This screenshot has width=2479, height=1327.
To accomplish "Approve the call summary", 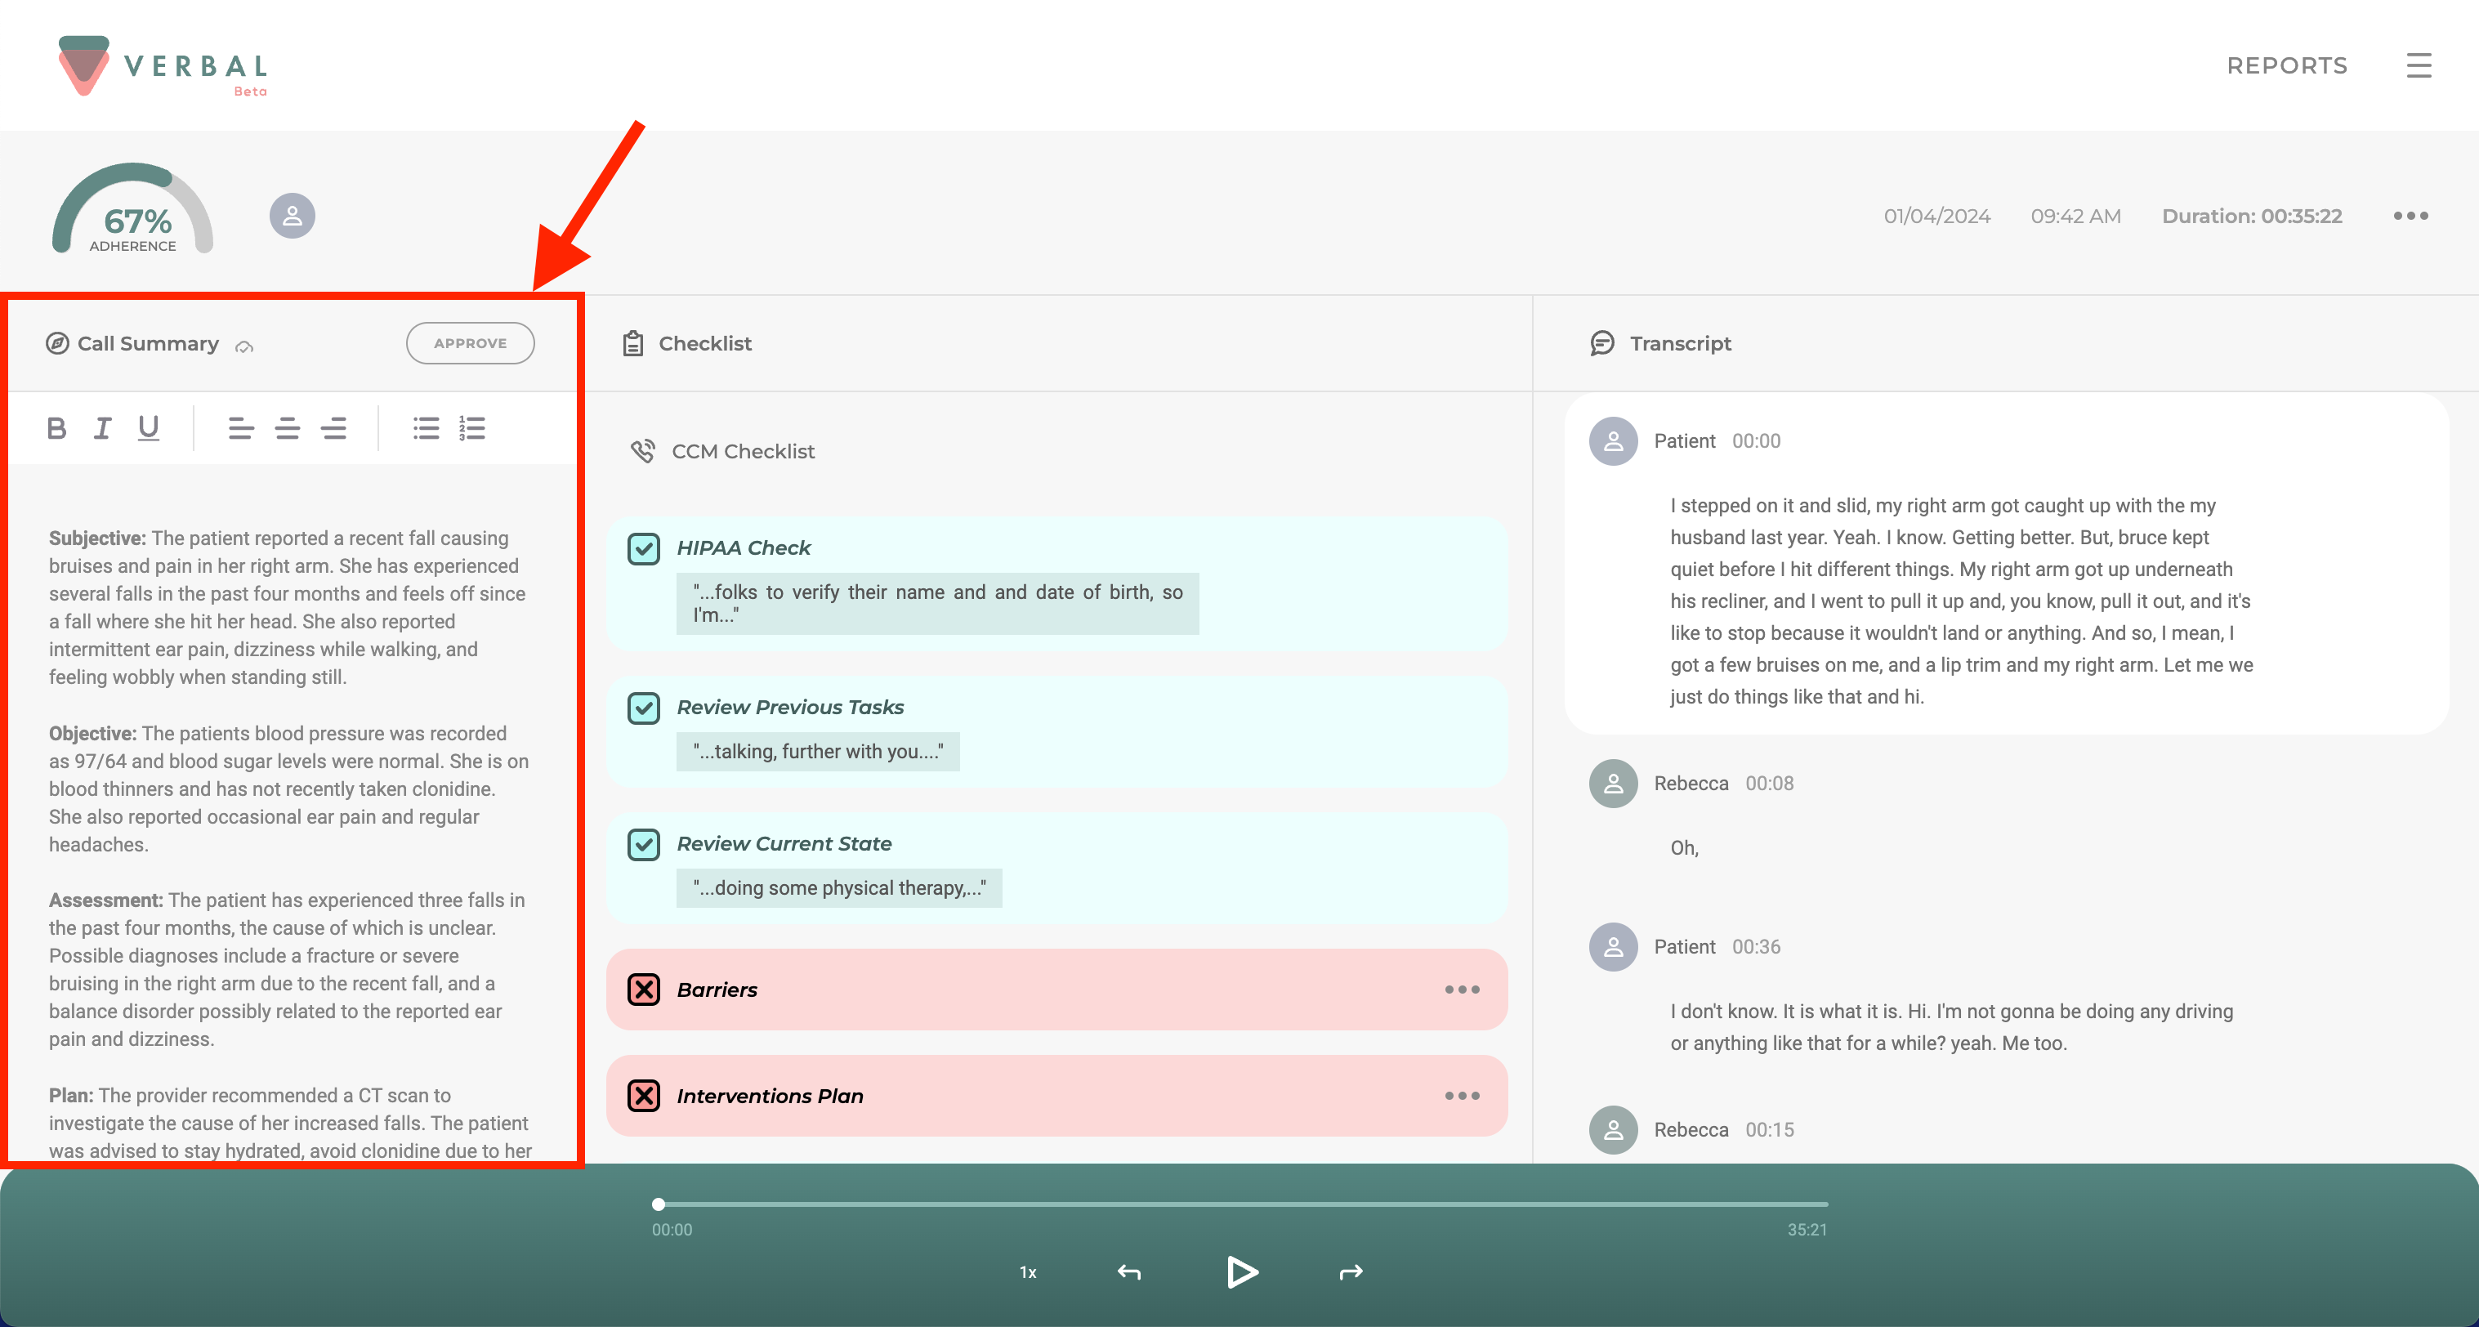I will tap(470, 343).
